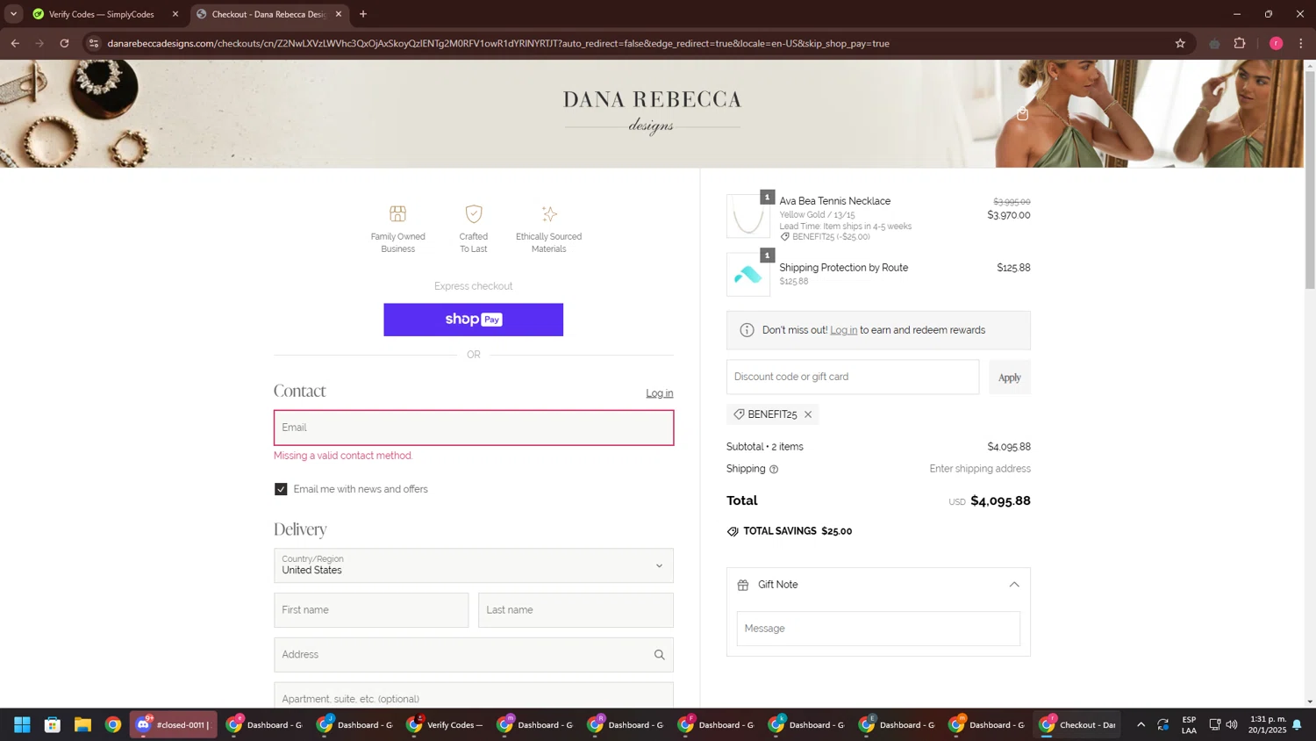Viewport: 1316px width, 741px height.
Task: Click the Crafted To Last shield icon
Action: (474, 213)
